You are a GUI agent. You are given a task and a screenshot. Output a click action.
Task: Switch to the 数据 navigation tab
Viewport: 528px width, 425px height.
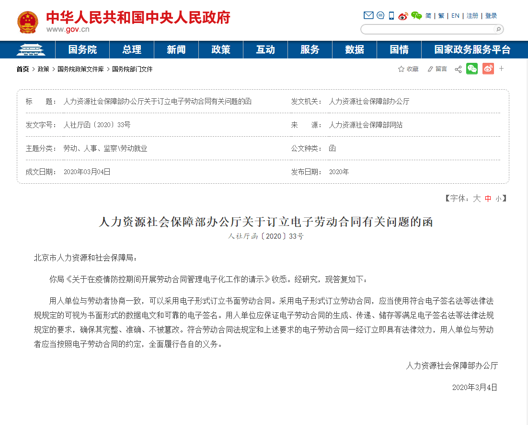point(355,49)
